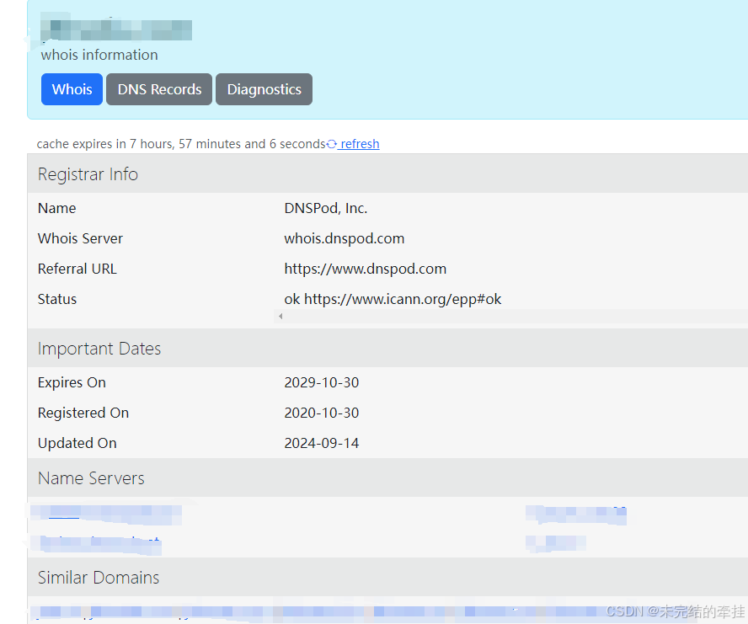Open the DNS Records tab
Image resolution: width=748 pixels, height=624 pixels.
tap(159, 89)
